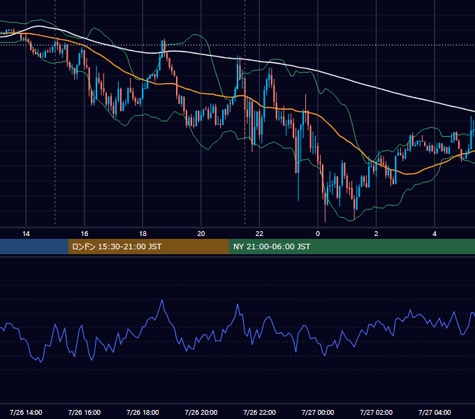Click the 7/27 00:00 date label
The height and width of the screenshot is (419, 475).
318,412
